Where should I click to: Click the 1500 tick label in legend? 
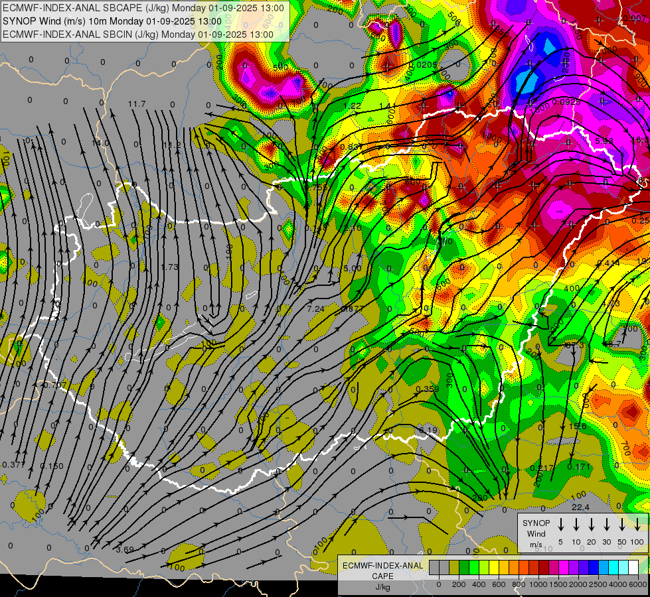click(558, 584)
